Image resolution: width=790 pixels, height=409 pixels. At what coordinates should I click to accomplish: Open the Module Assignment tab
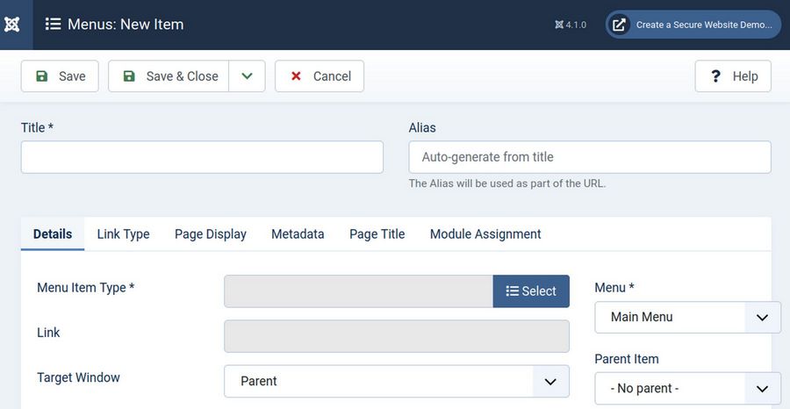pyautogui.click(x=485, y=234)
